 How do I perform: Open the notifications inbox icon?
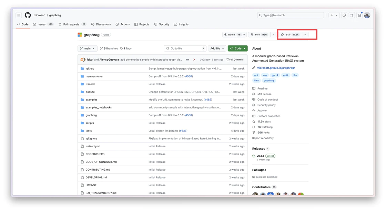(x=359, y=15)
